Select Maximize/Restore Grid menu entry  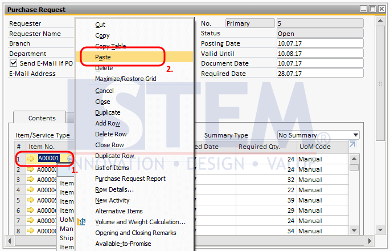pos(126,79)
